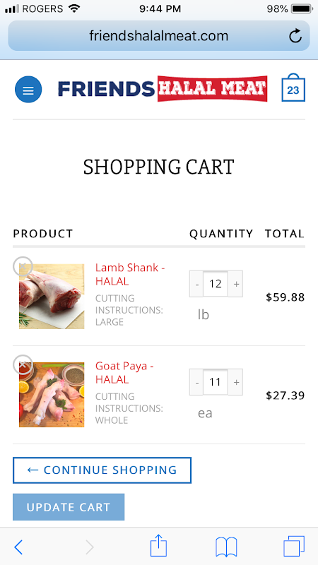Open the Safari share sheet icon
Image resolution: width=318 pixels, height=565 pixels.
click(158, 545)
